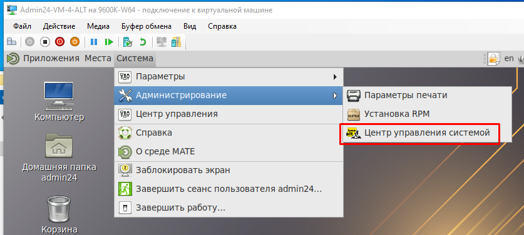Click the last toolbar icon beside Enhanced session
524x235 pixels.
[176, 42]
